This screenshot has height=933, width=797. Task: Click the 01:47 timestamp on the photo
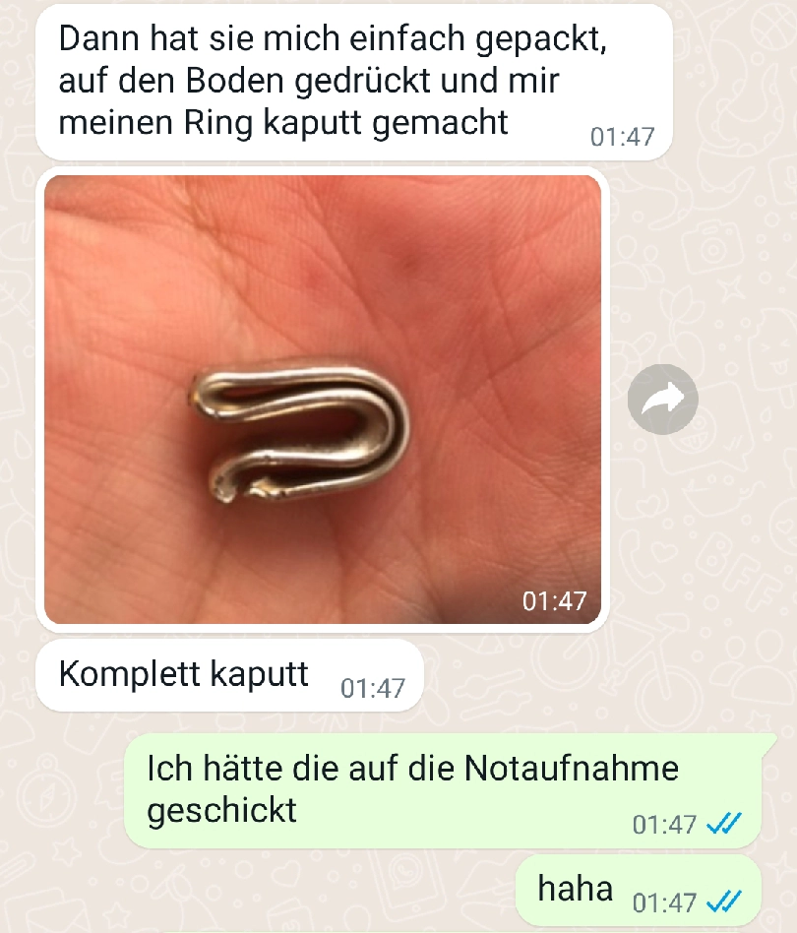(554, 601)
